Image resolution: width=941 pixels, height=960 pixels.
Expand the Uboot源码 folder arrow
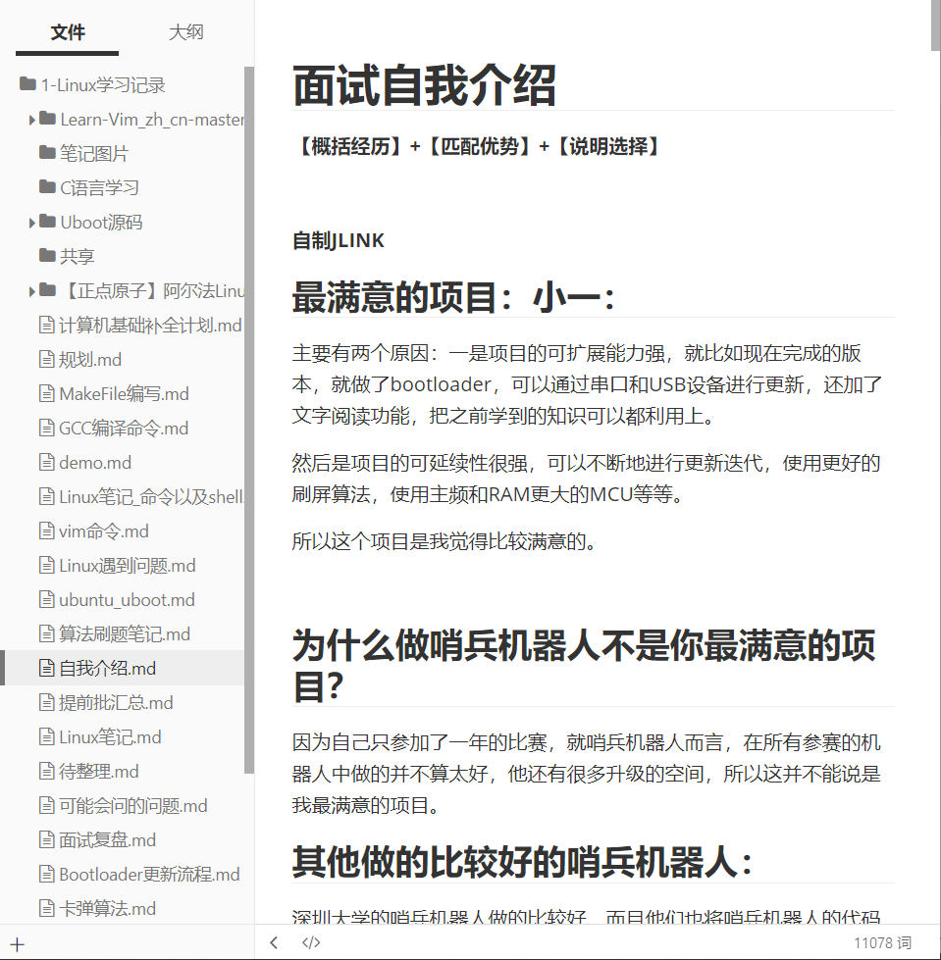click(31, 223)
